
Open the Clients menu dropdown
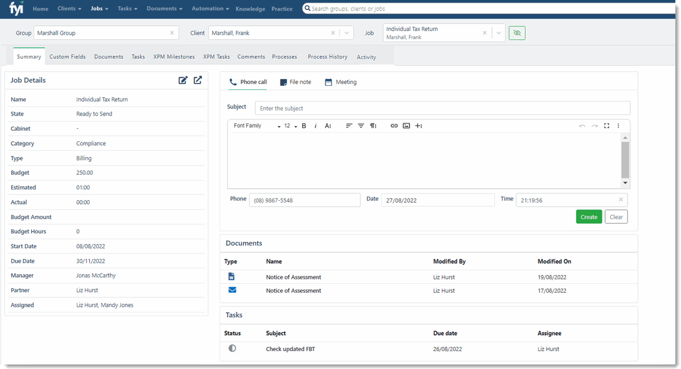[70, 8]
